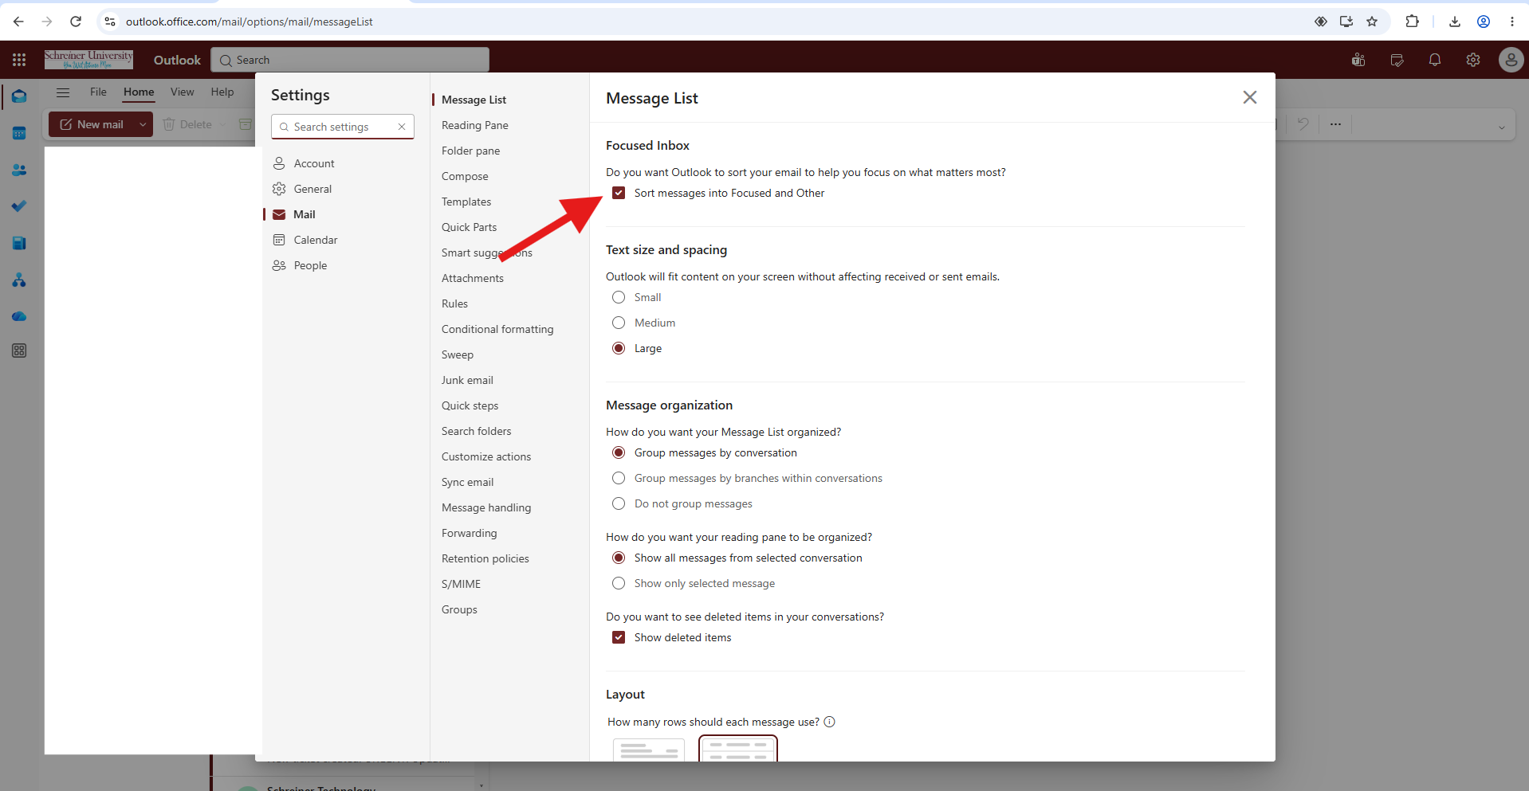This screenshot has width=1529, height=791.
Task: Toggle the hamburger navigation pane button
Action: click(63, 92)
